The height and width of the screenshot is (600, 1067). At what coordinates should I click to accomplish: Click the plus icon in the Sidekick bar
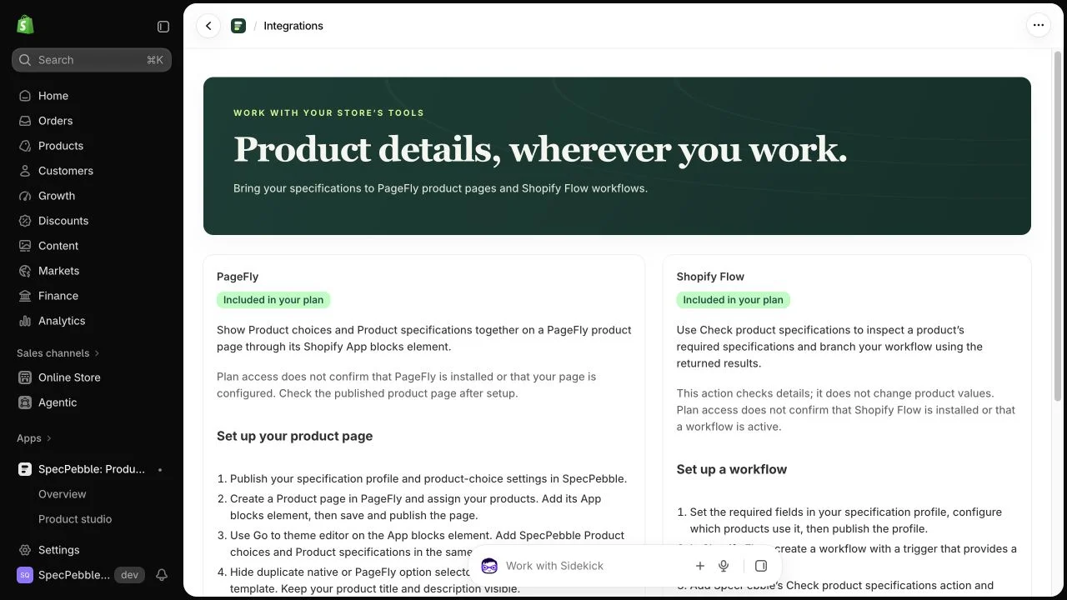pos(700,566)
